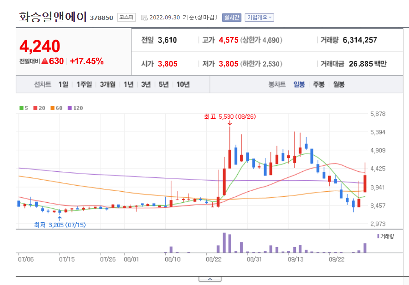
Task: Select the 5년 line chart period
Action: coord(164,85)
